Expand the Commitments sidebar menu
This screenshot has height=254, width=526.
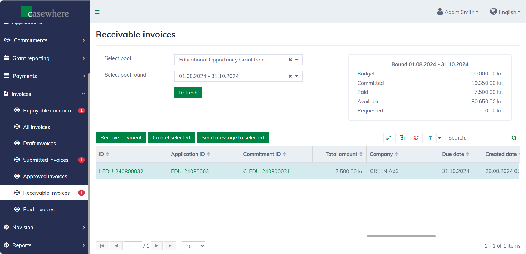click(x=44, y=40)
